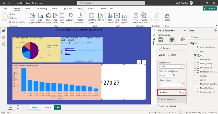Import an Excel workbook
Viewport: 218px width, 114px height.
point(40,18)
